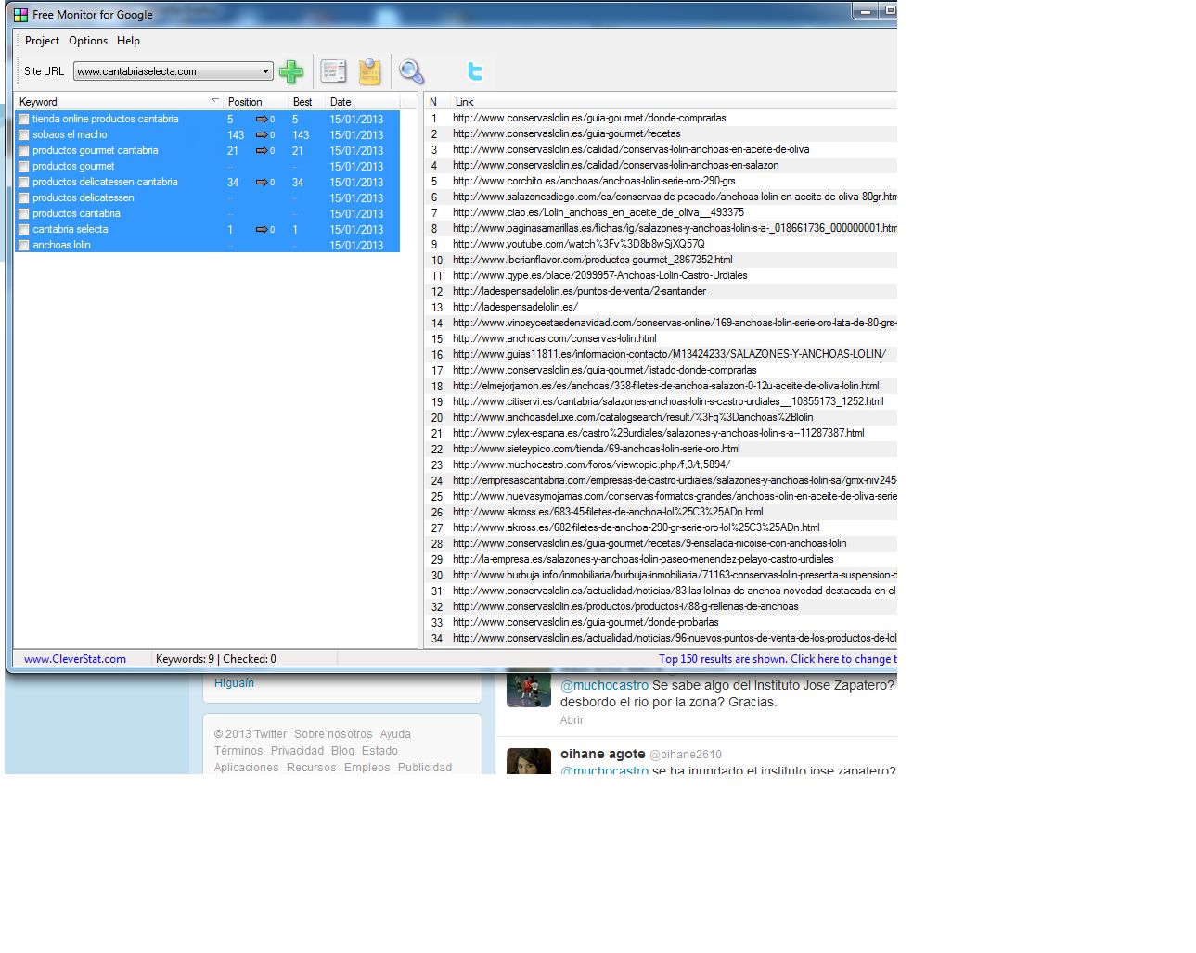The height and width of the screenshot is (953, 1196).
Task: Click the yellow sticky notes toolbar icon
Action: 370,71
